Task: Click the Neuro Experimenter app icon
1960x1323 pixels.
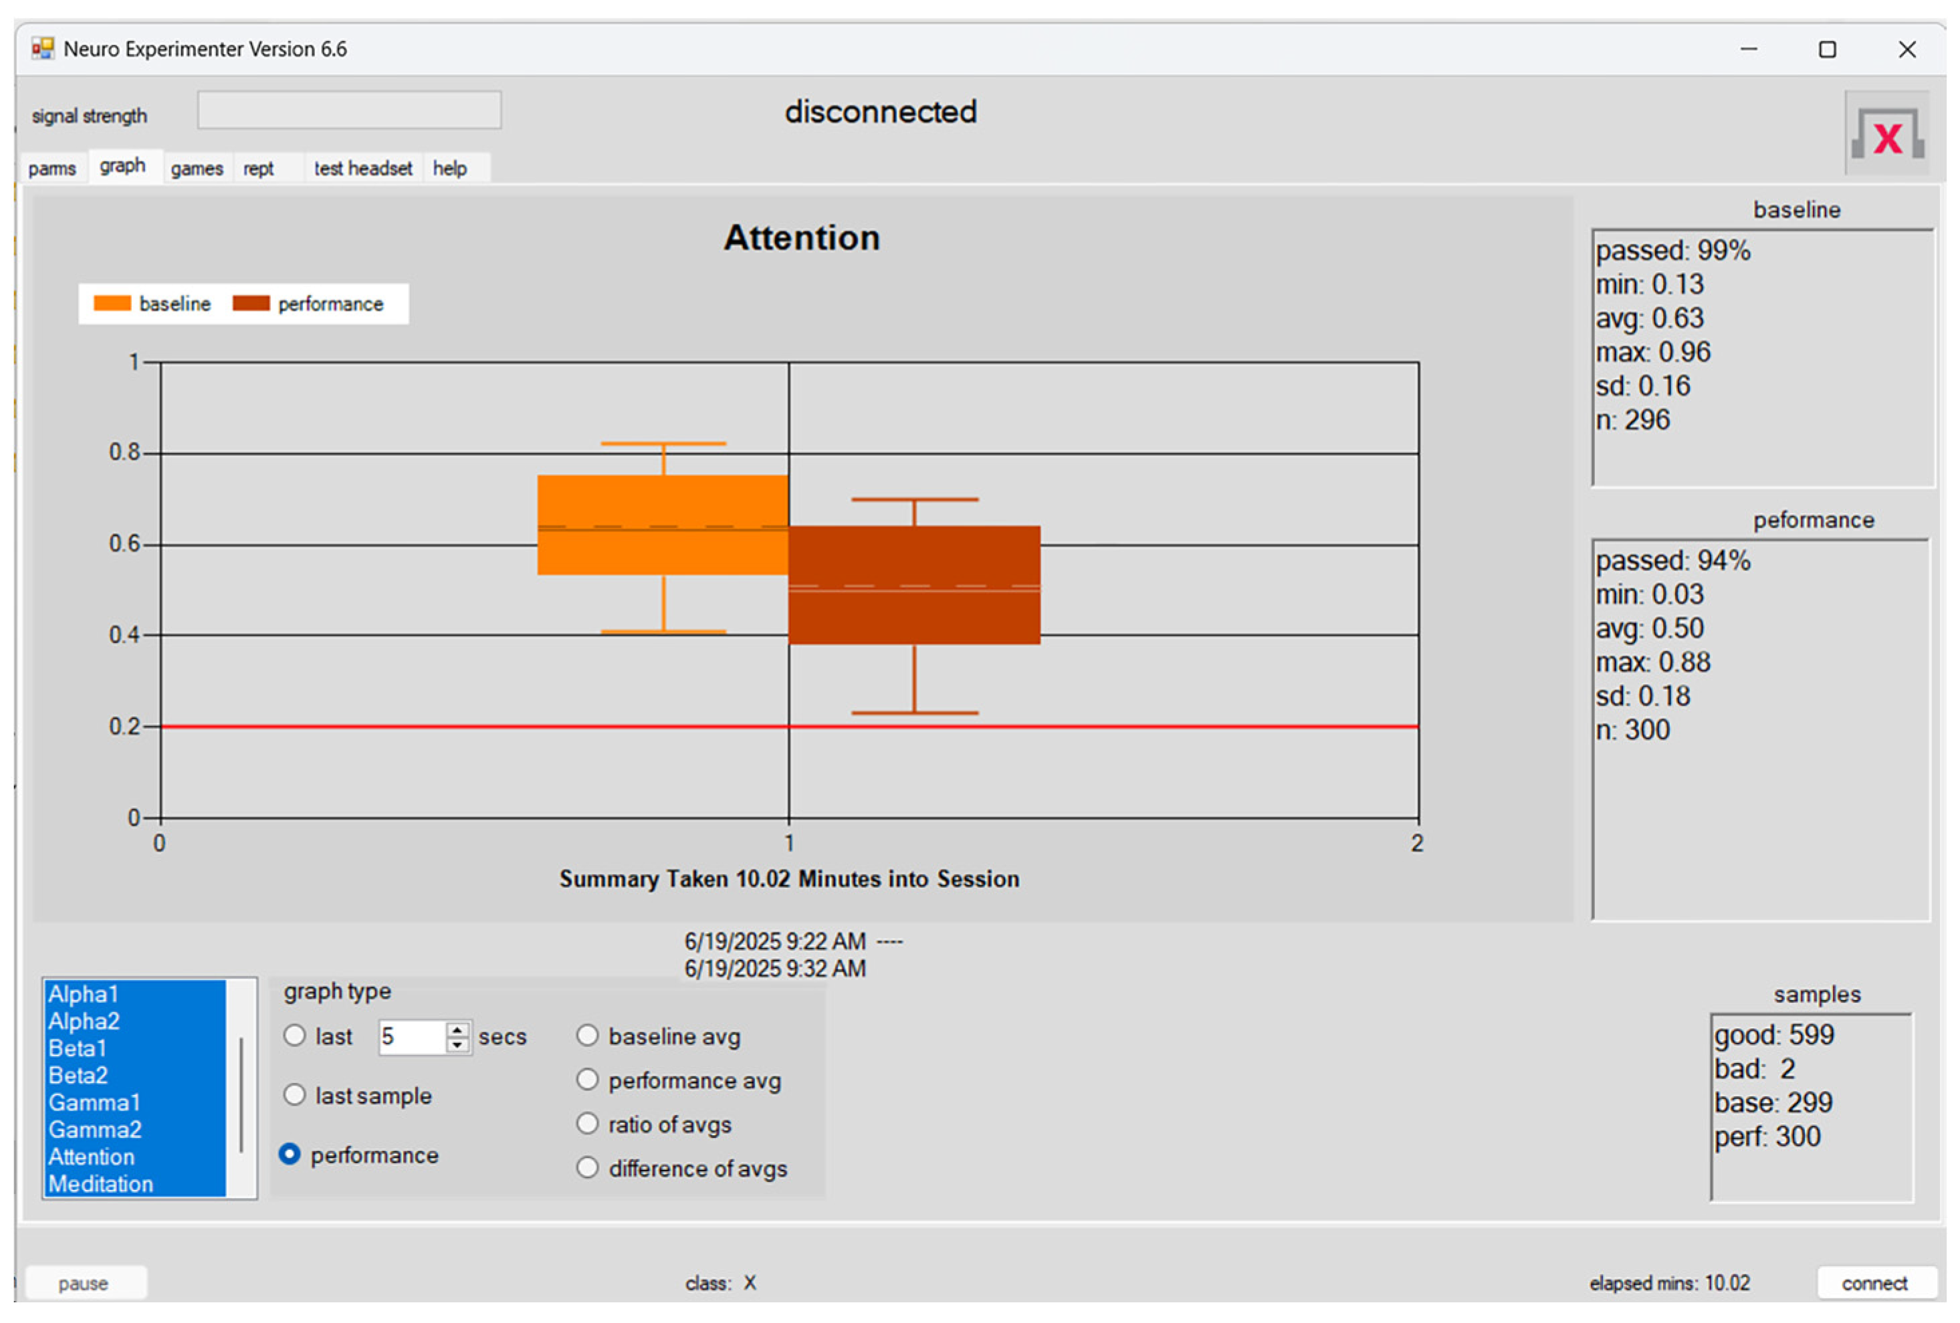Action: tap(42, 49)
